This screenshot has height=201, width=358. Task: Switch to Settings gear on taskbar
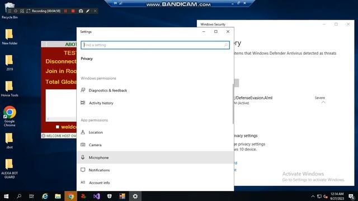tap(135, 196)
